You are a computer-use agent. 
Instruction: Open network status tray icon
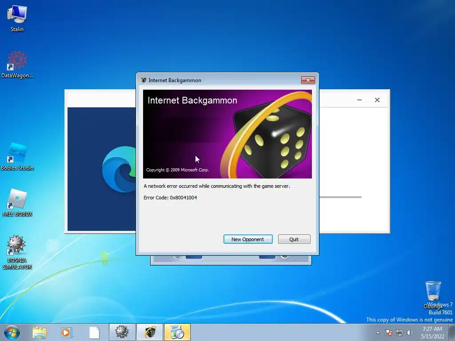pos(399,333)
